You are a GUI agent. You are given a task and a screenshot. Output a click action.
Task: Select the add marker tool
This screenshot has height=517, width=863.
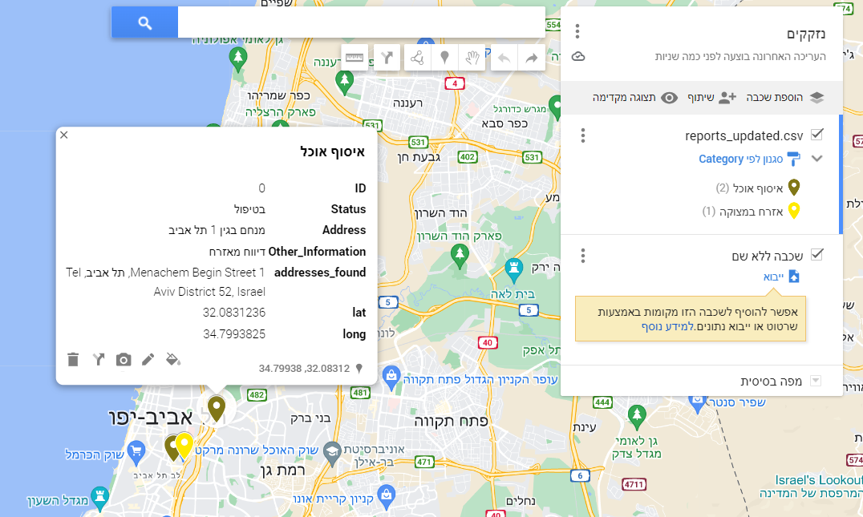[x=444, y=57]
